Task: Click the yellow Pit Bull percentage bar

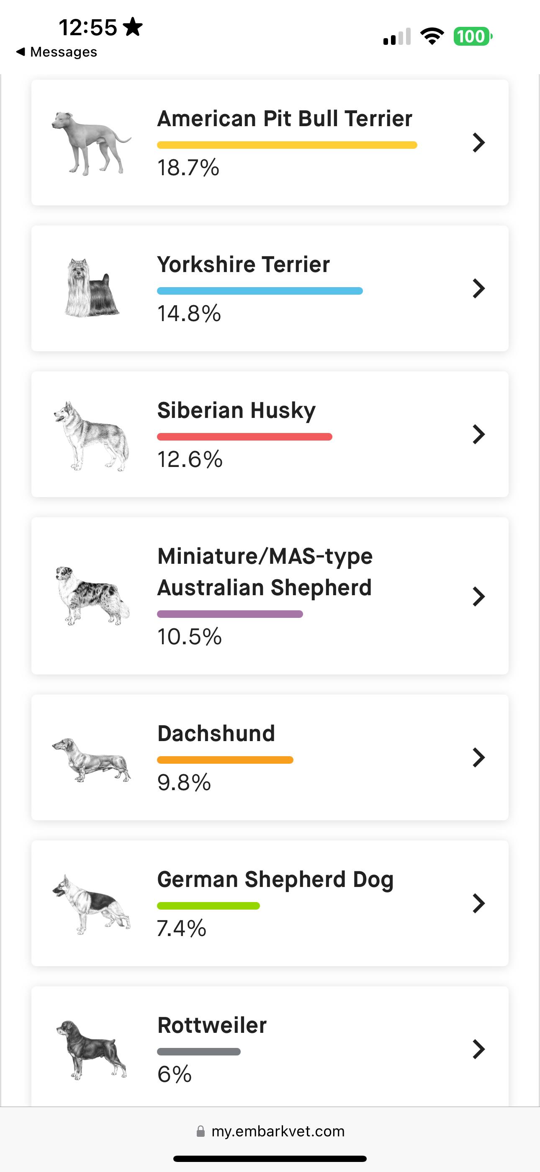Action: [x=287, y=145]
